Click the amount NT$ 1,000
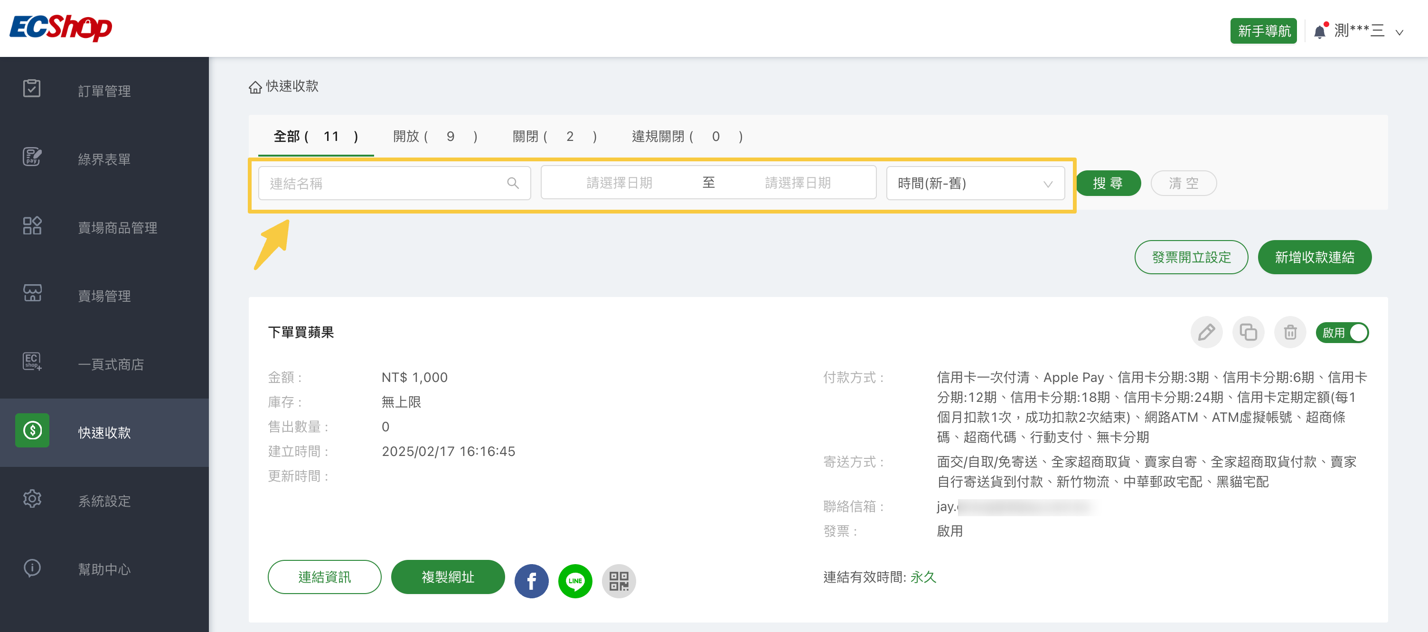 click(x=414, y=378)
